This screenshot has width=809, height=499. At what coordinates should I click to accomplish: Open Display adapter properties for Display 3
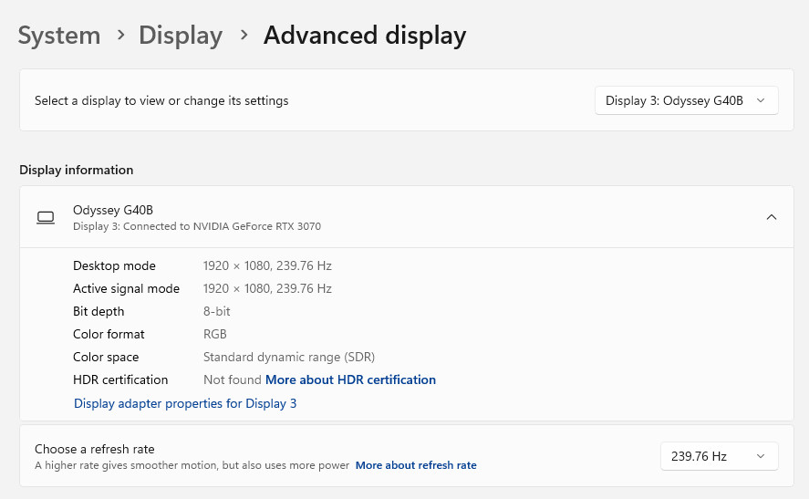click(x=185, y=403)
